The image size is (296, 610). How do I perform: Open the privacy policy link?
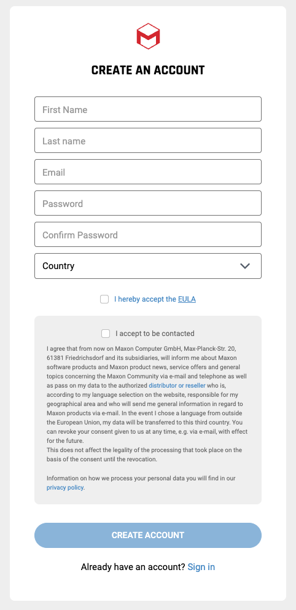click(x=65, y=488)
